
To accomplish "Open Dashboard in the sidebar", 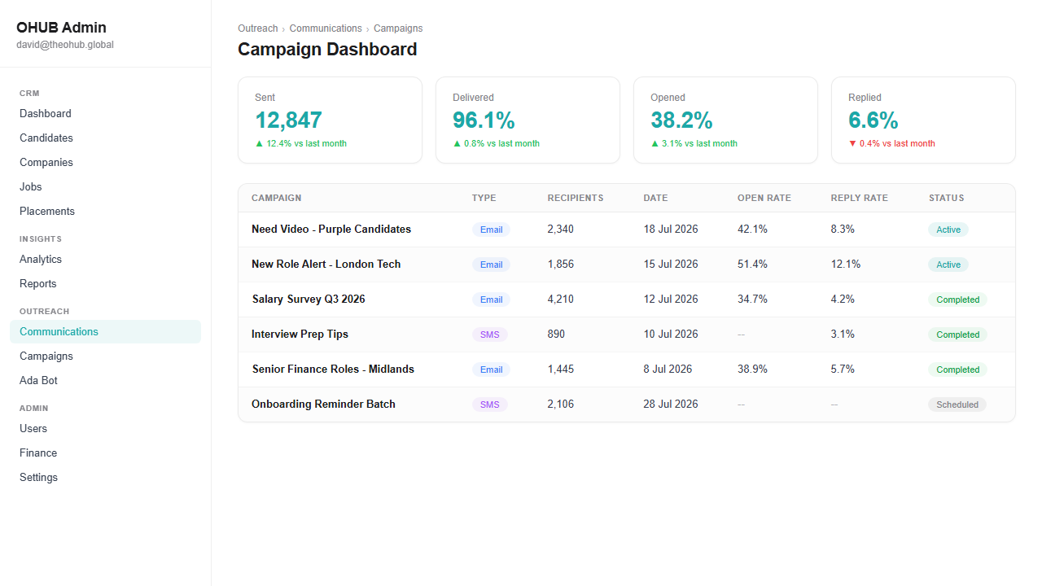I will coord(105,114).
